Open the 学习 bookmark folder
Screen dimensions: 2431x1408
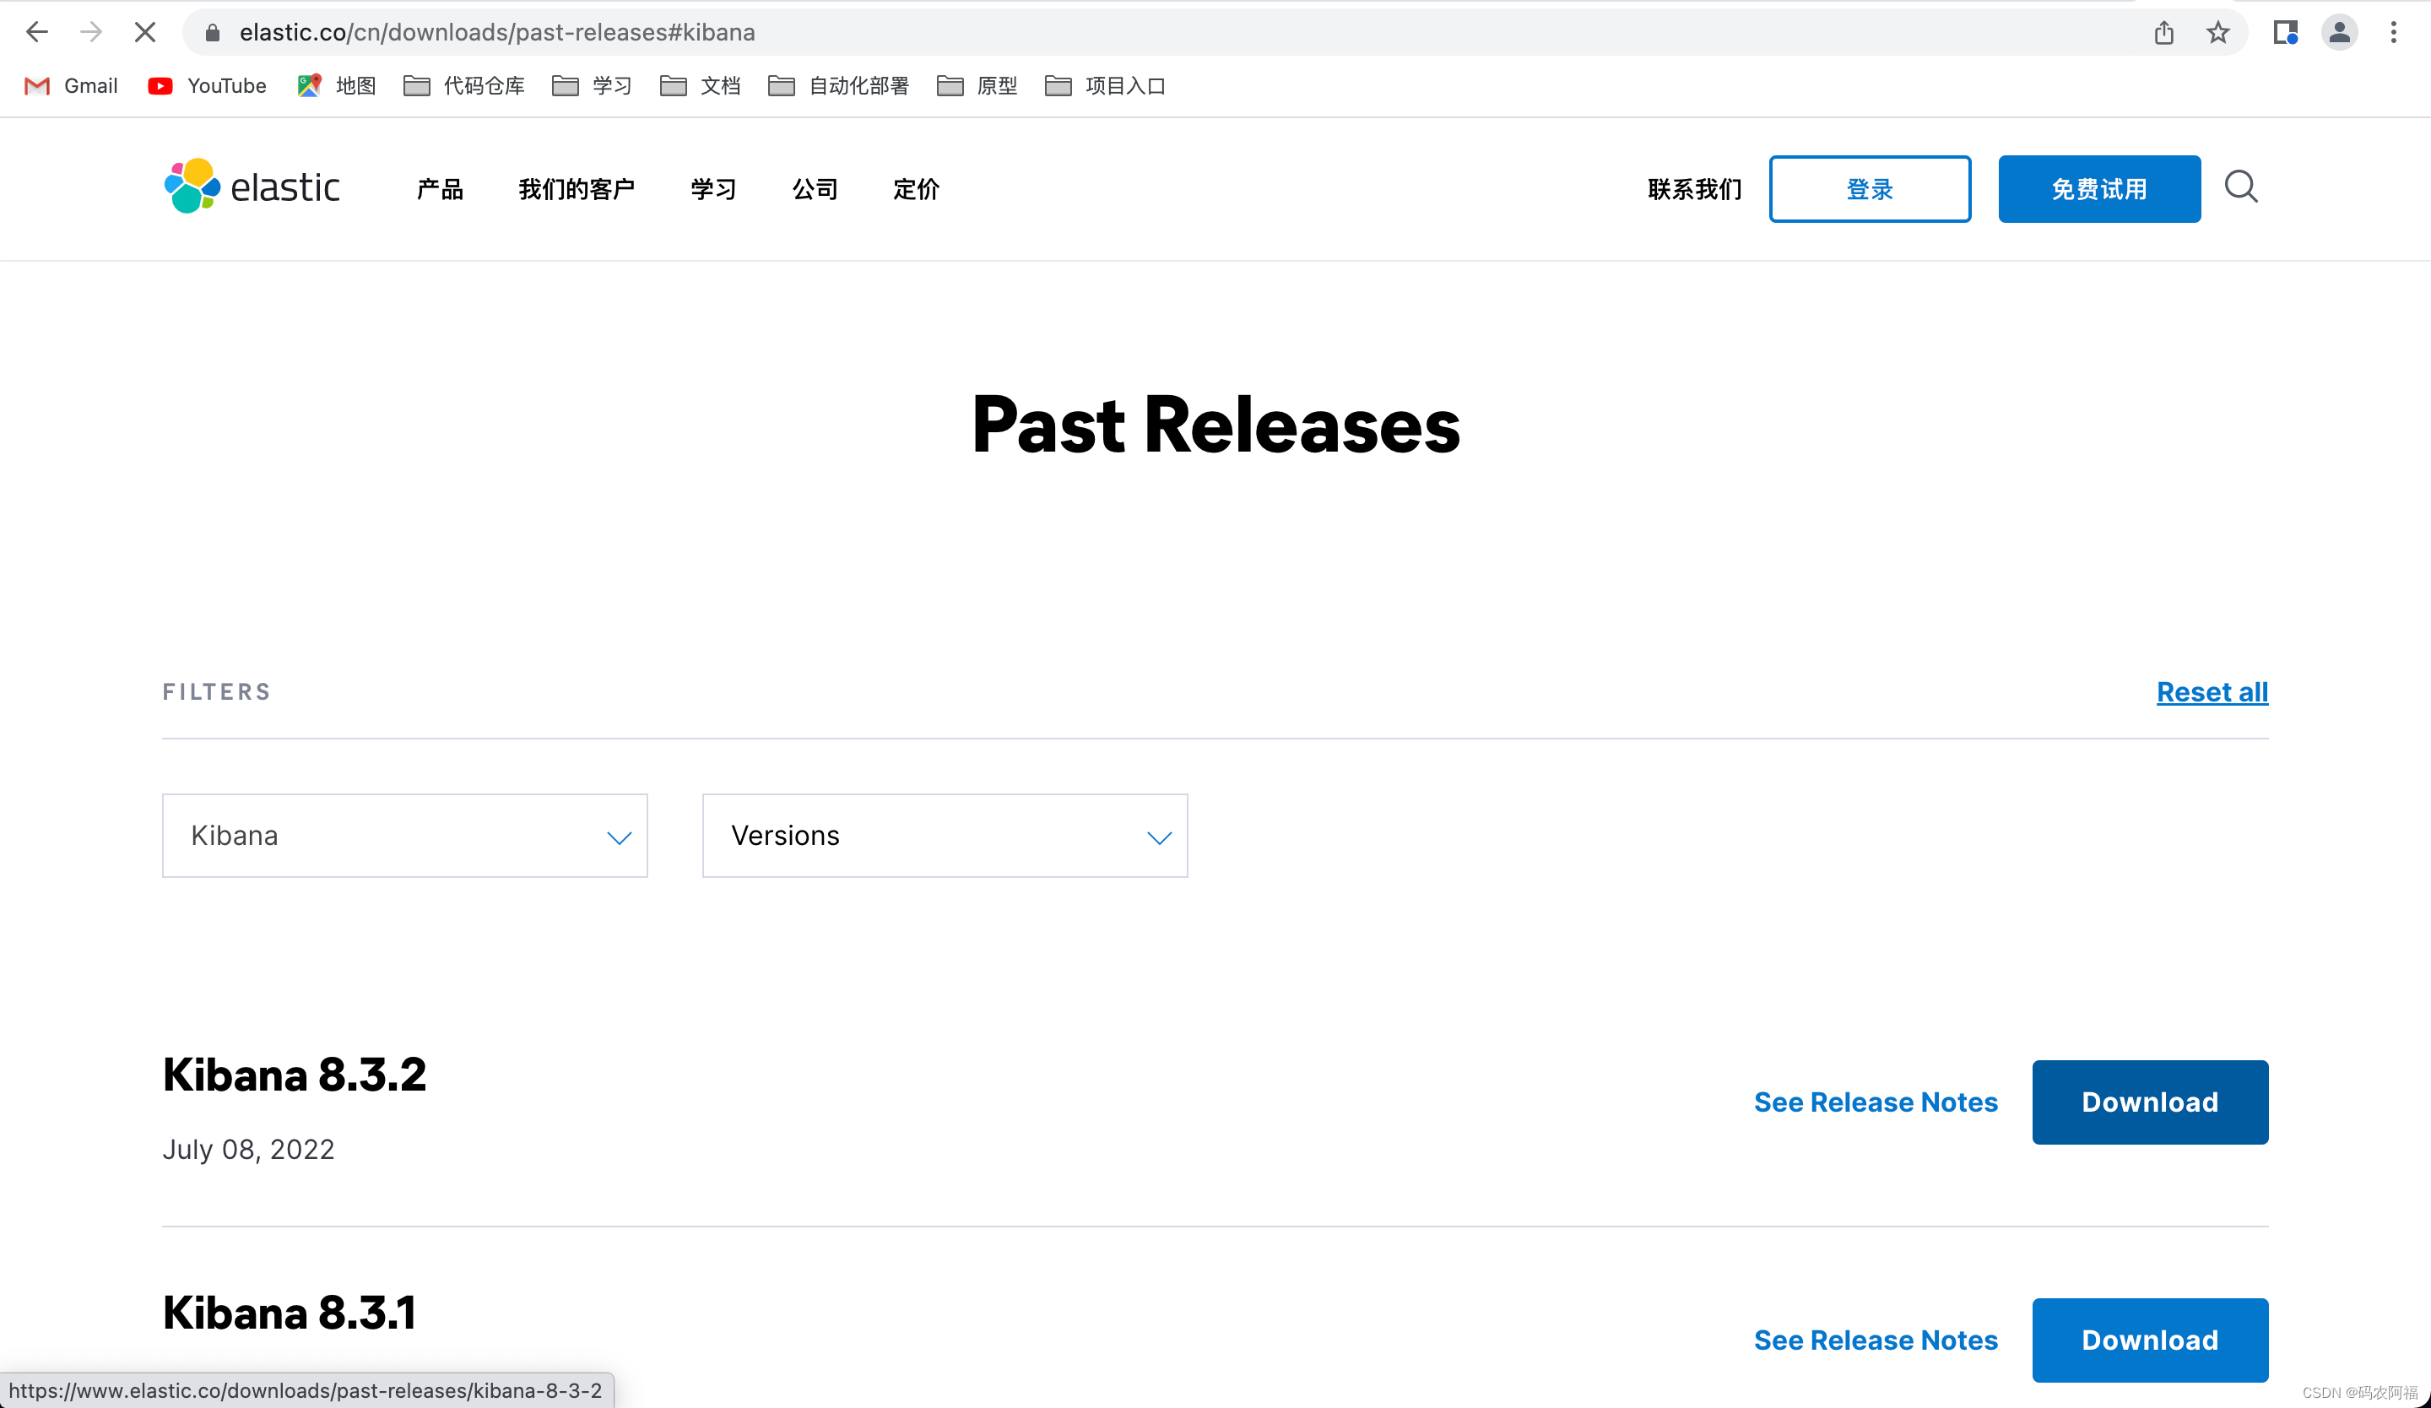coord(593,86)
